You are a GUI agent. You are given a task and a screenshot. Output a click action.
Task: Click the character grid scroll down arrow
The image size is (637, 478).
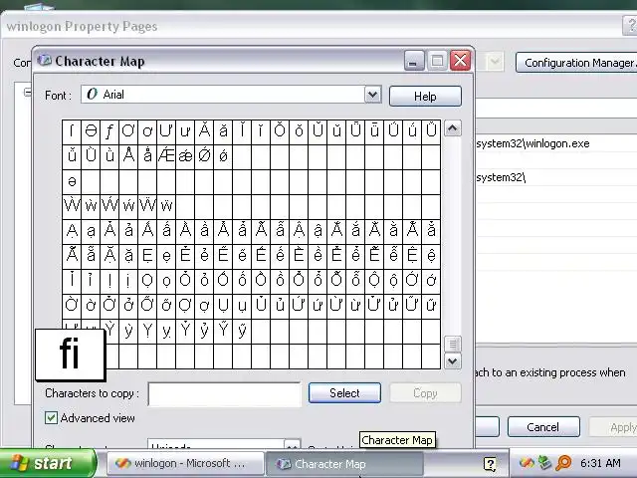pos(453,360)
